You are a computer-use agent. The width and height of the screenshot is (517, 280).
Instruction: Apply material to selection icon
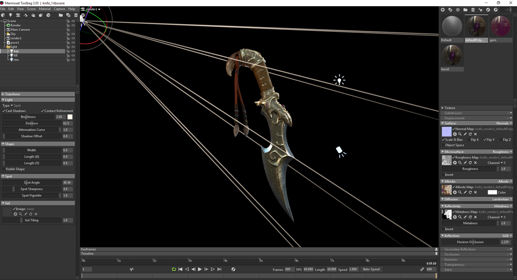(x=480, y=10)
